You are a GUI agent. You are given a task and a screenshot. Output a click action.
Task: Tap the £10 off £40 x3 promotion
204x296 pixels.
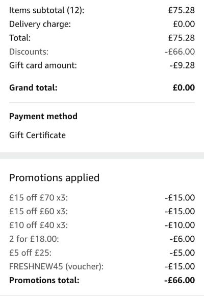pyautogui.click(x=38, y=225)
